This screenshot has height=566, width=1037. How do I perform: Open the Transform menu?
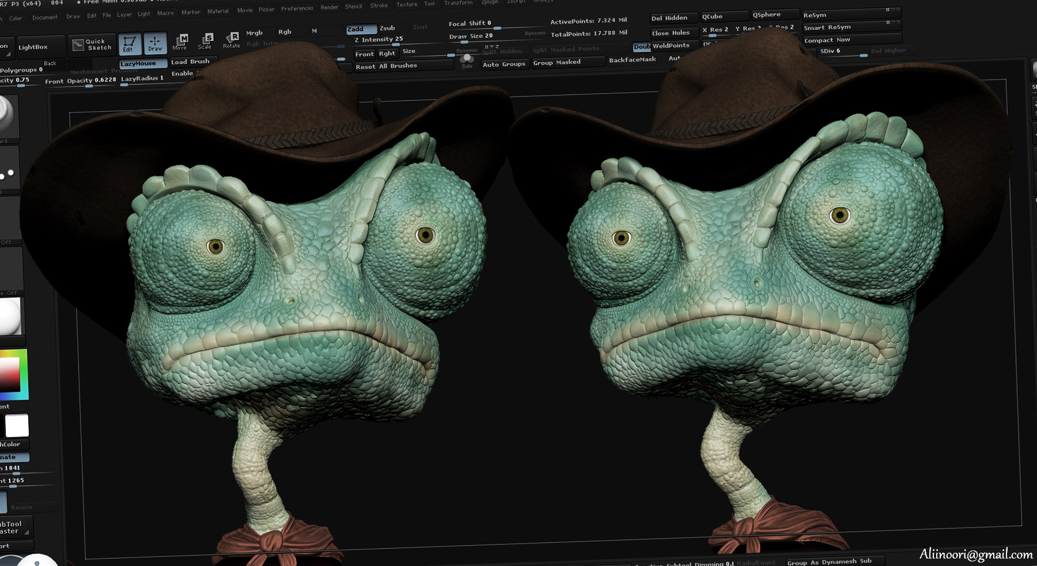[458, 3]
